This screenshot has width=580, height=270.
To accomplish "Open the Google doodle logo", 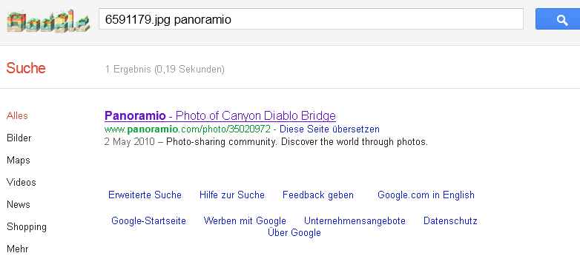I will click(x=48, y=21).
